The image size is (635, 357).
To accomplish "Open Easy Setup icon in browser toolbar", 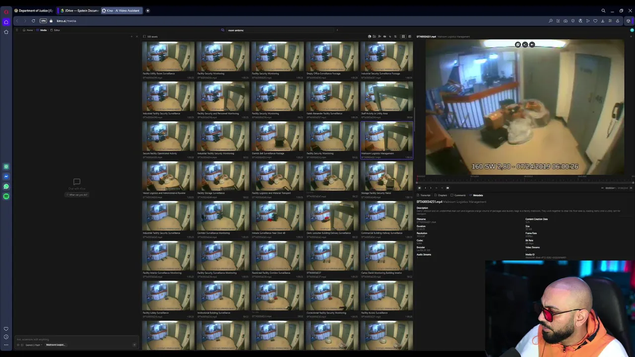I will pos(610,21).
